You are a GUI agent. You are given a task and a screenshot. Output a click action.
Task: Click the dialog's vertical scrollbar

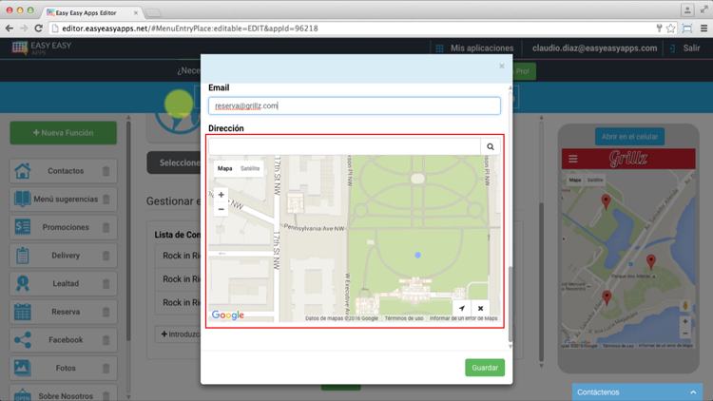[510, 304]
